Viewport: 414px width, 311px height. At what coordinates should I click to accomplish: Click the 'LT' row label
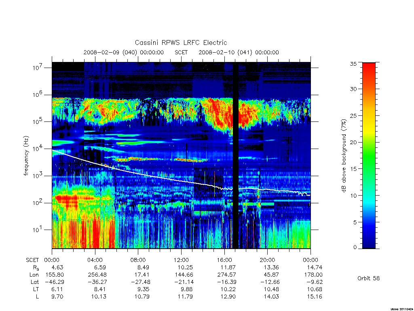(36, 289)
